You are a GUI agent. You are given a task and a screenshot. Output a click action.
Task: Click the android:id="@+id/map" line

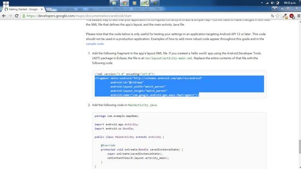pos(127,83)
